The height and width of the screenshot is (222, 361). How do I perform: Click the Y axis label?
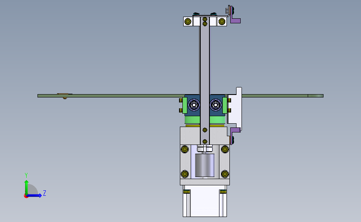click(26, 175)
